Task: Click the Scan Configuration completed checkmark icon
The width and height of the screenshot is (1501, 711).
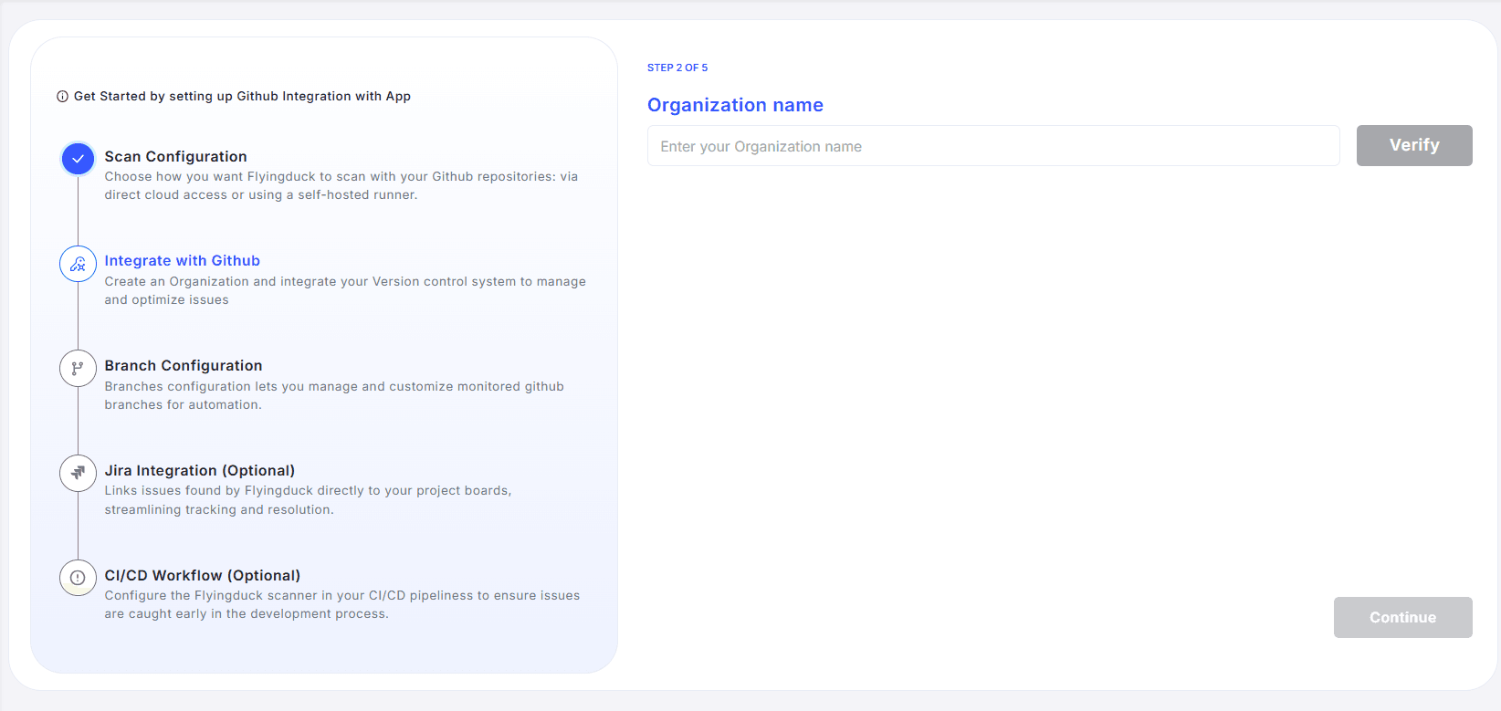Action: [78, 159]
